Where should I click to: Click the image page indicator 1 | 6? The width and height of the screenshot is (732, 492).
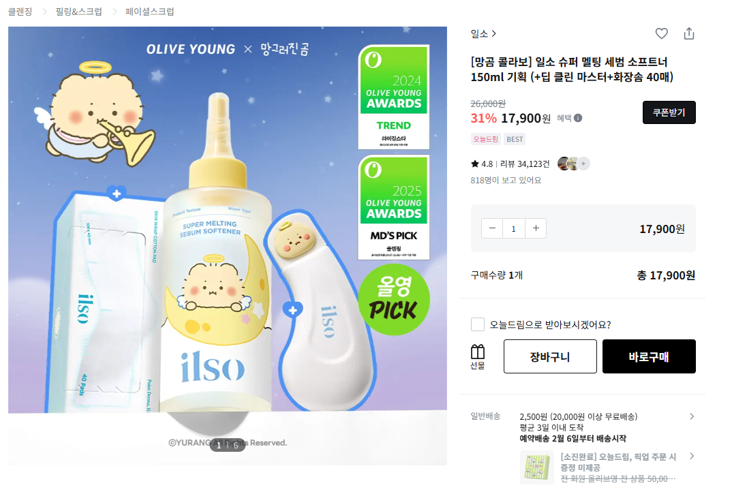tap(228, 445)
